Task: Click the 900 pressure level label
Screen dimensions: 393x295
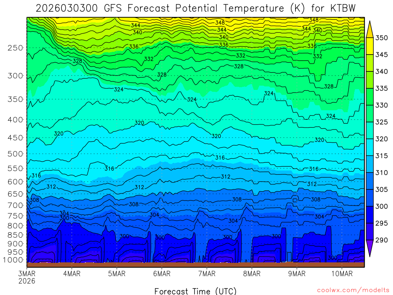Action: tap(15, 244)
